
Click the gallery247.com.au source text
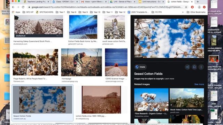(x=75, y=44)
